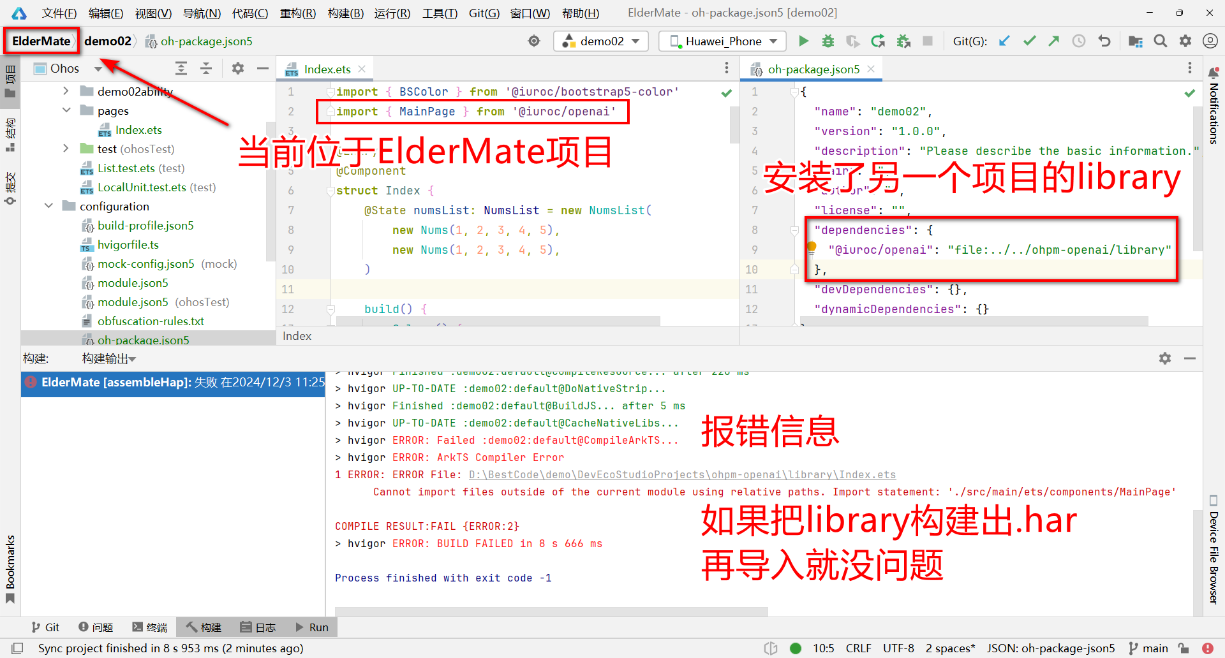Click Git update project arrow icon

coord(1004,41)
